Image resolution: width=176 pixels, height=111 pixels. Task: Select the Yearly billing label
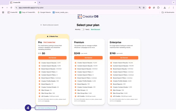click(x=87, y=30)
